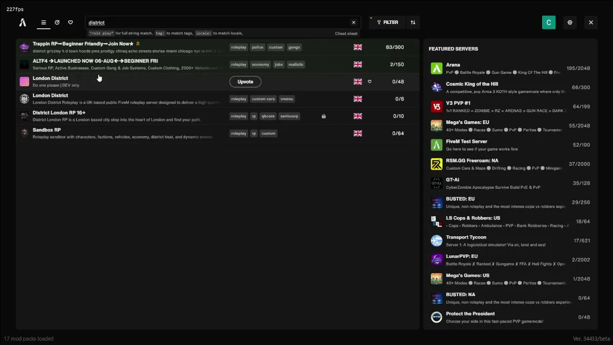Click the District London RP 16+ icon
This screenshot has height=345, width=613.
24,116
